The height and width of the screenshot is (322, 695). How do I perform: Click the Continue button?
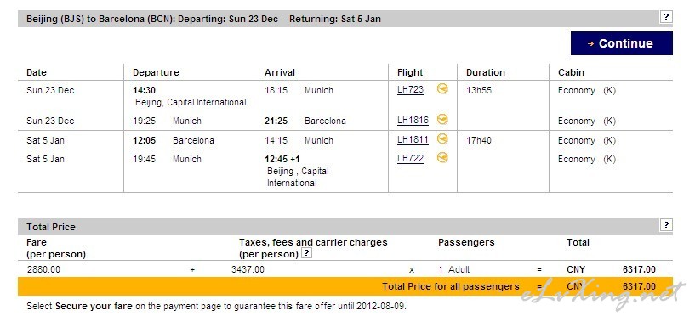[622, 43]
